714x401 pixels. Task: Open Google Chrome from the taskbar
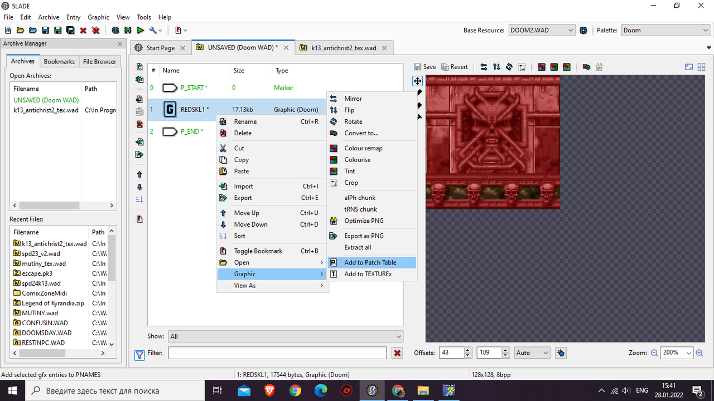pyautogui.click(x=295, y=390)
